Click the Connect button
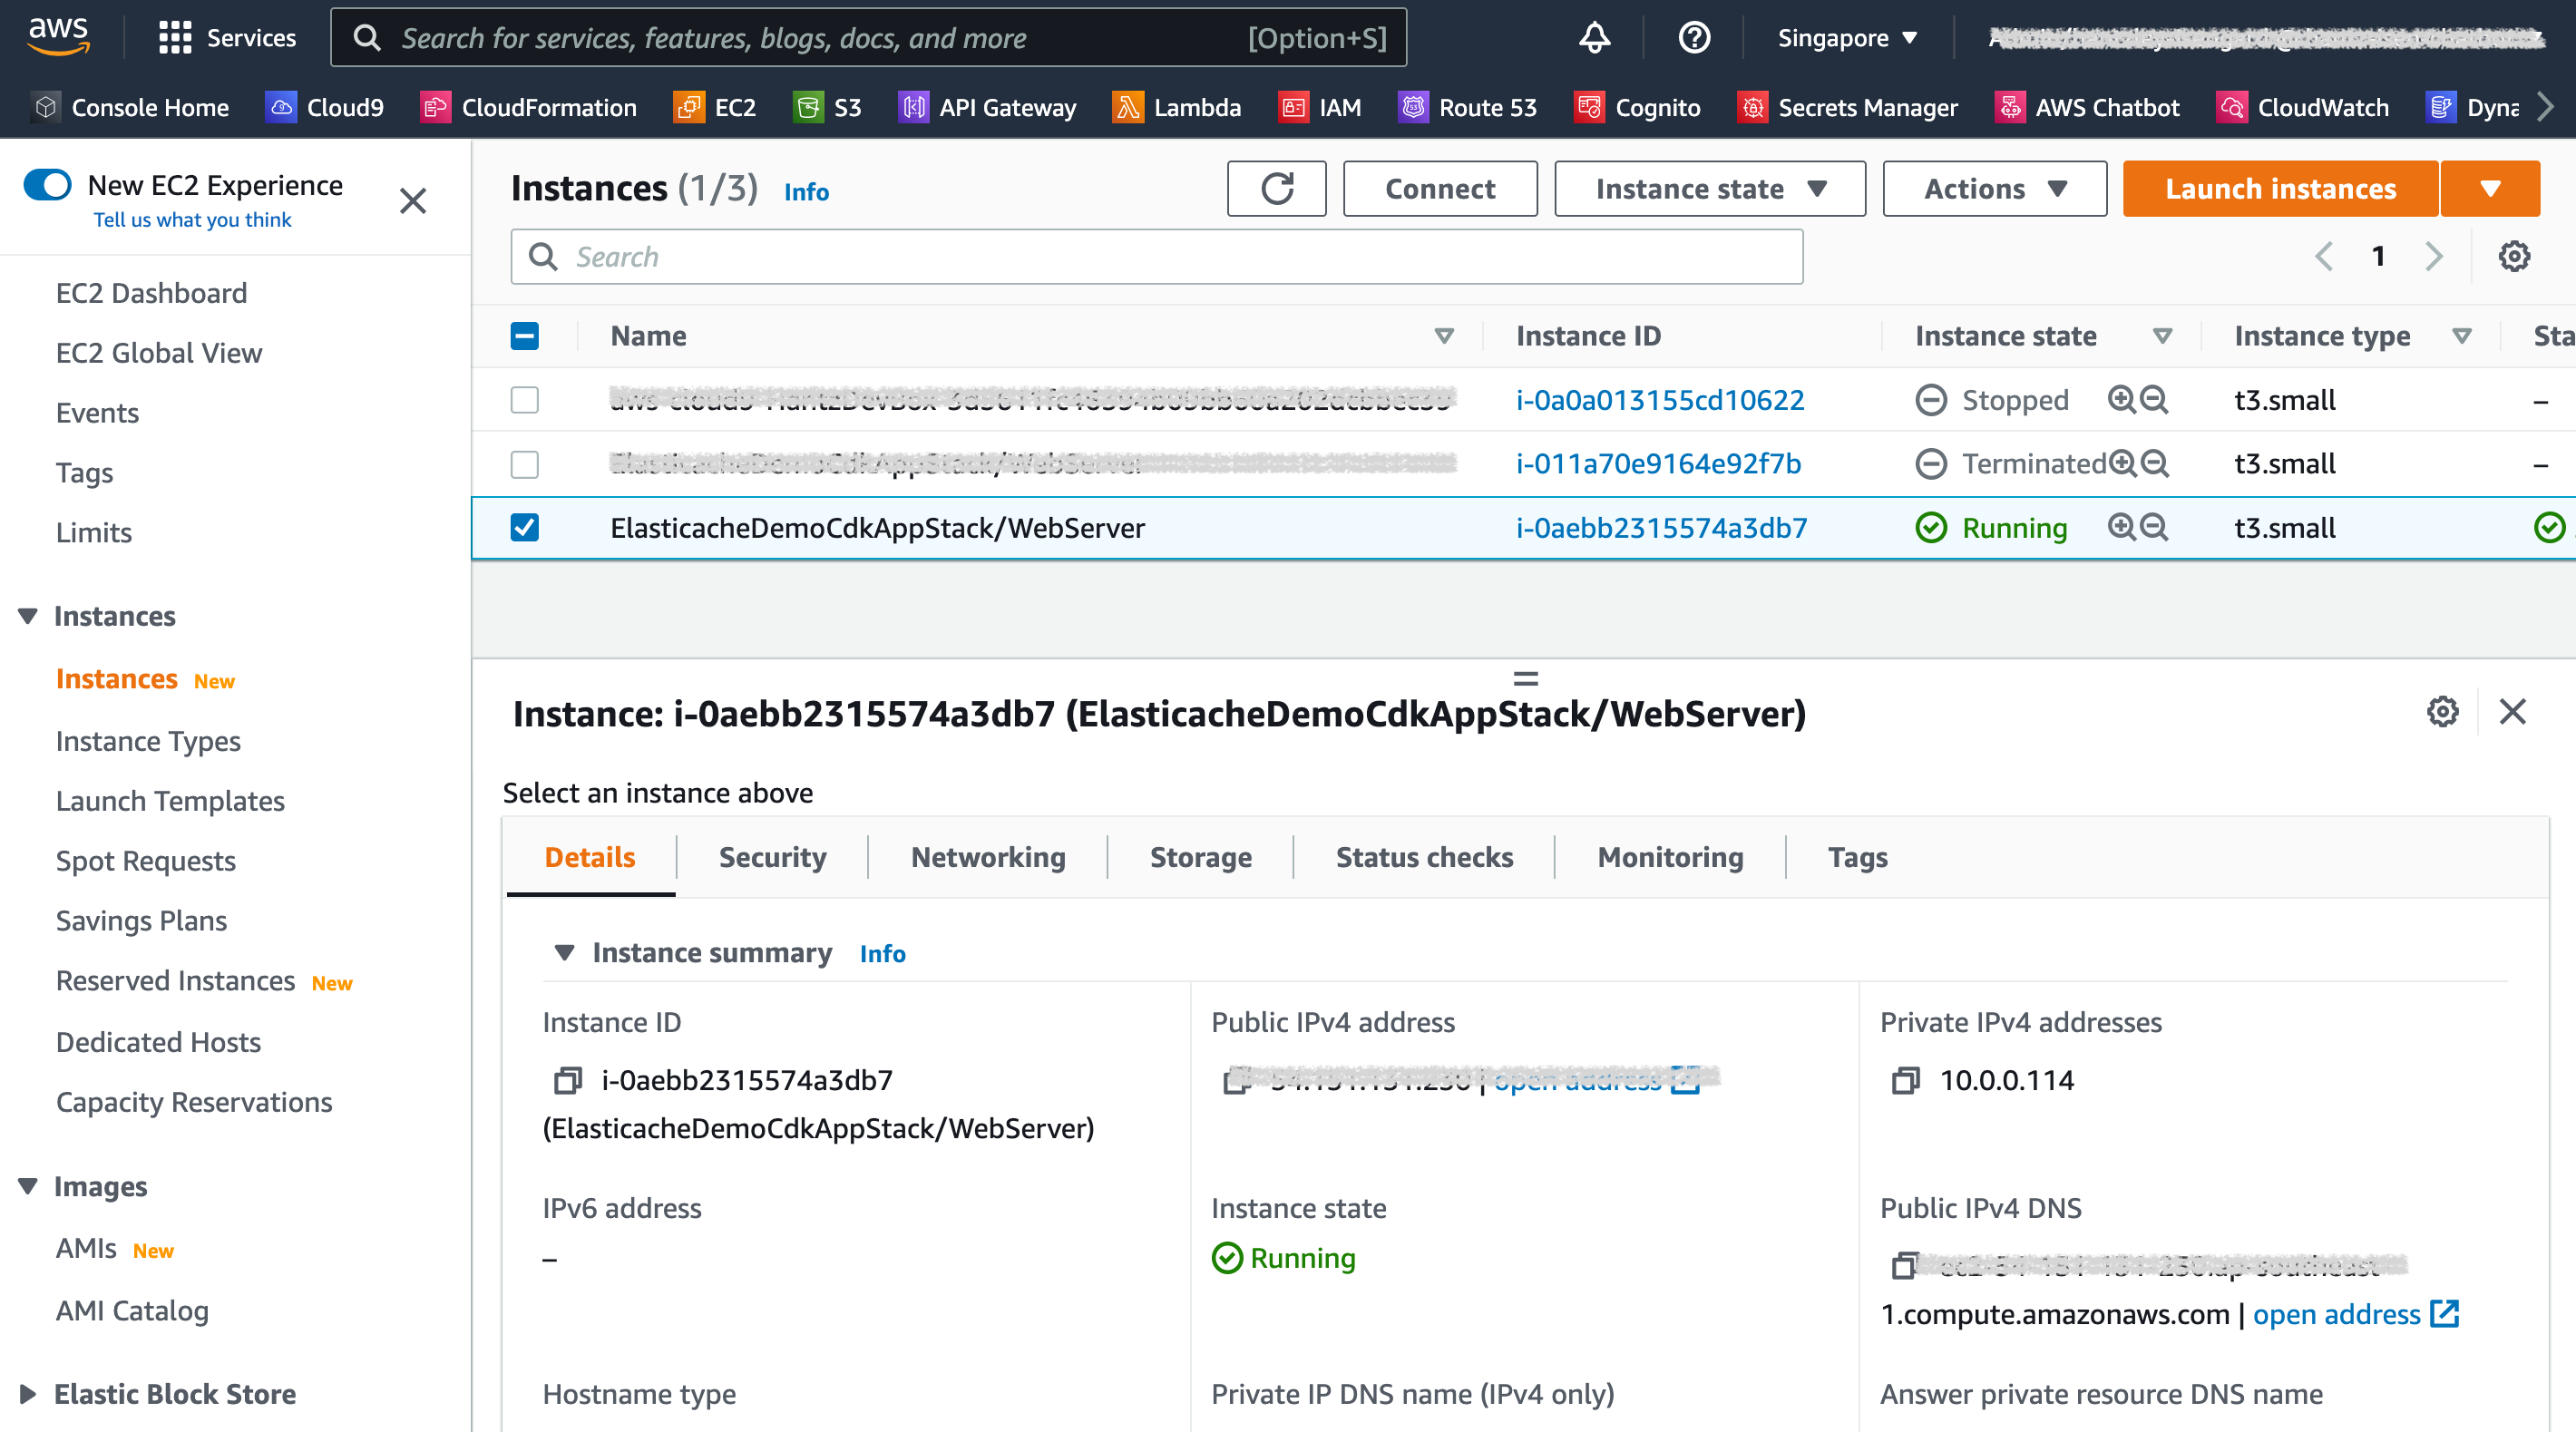 (1439, 188)
